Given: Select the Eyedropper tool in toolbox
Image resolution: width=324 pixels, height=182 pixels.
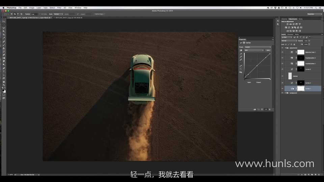Looking at the screenshot, I should coord(4,38).
